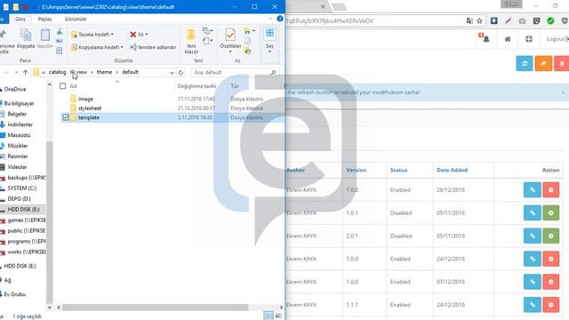Click the translate page icon in address bar
The image size is (569, 320).
[469, 21]
